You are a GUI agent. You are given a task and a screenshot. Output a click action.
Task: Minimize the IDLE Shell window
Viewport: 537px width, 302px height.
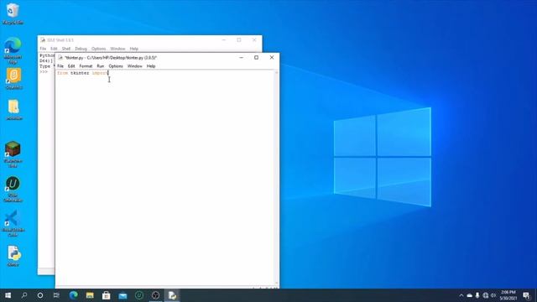[x=224, y=40]
